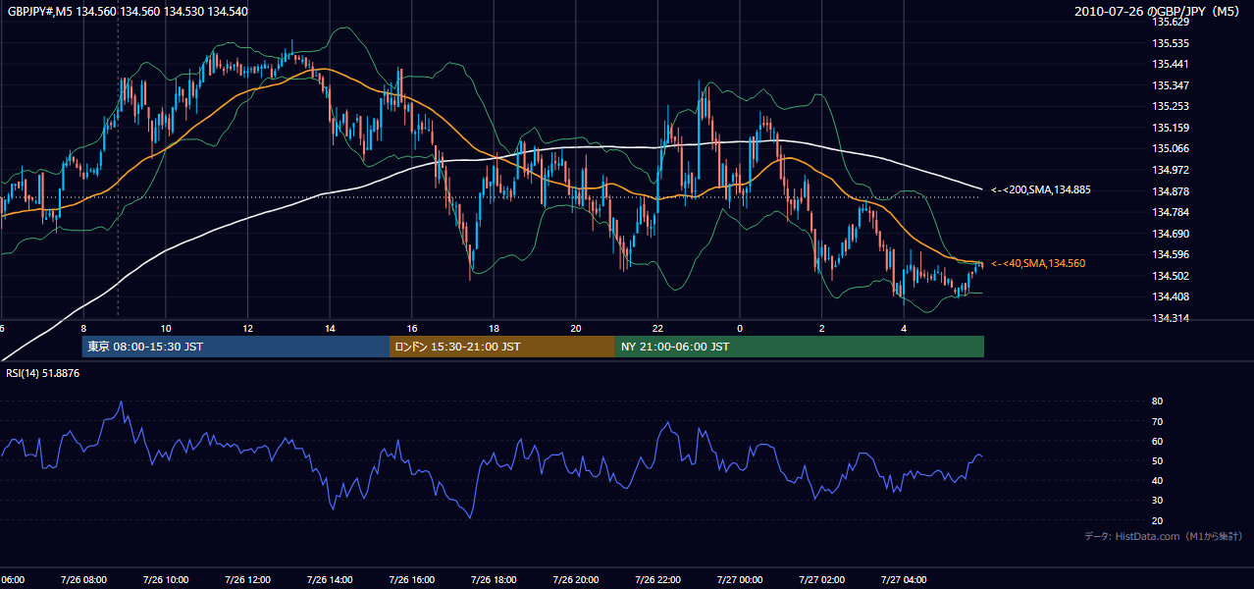
Task: Click the 135.253 price axis label
Action: [x=1171, y=106]
